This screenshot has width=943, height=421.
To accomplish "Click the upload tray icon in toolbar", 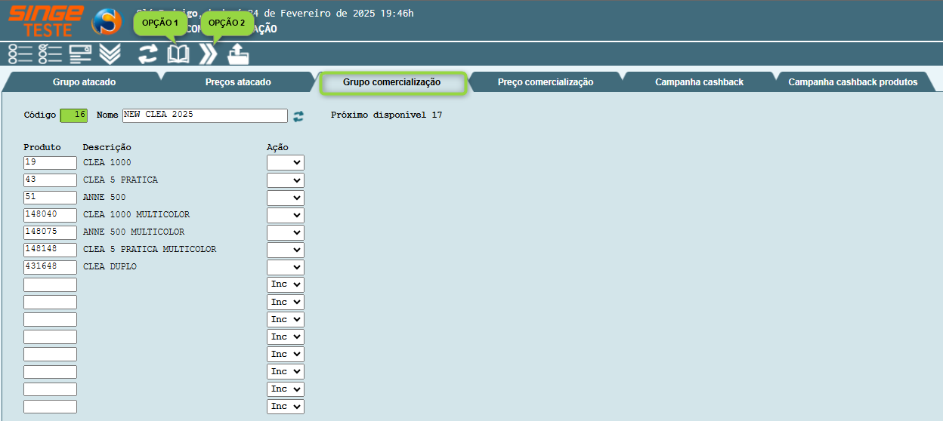I will (x=238, y=54).
